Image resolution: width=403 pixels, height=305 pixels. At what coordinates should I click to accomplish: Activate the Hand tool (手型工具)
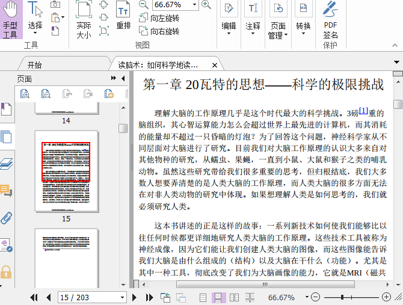tap(10, 20)
